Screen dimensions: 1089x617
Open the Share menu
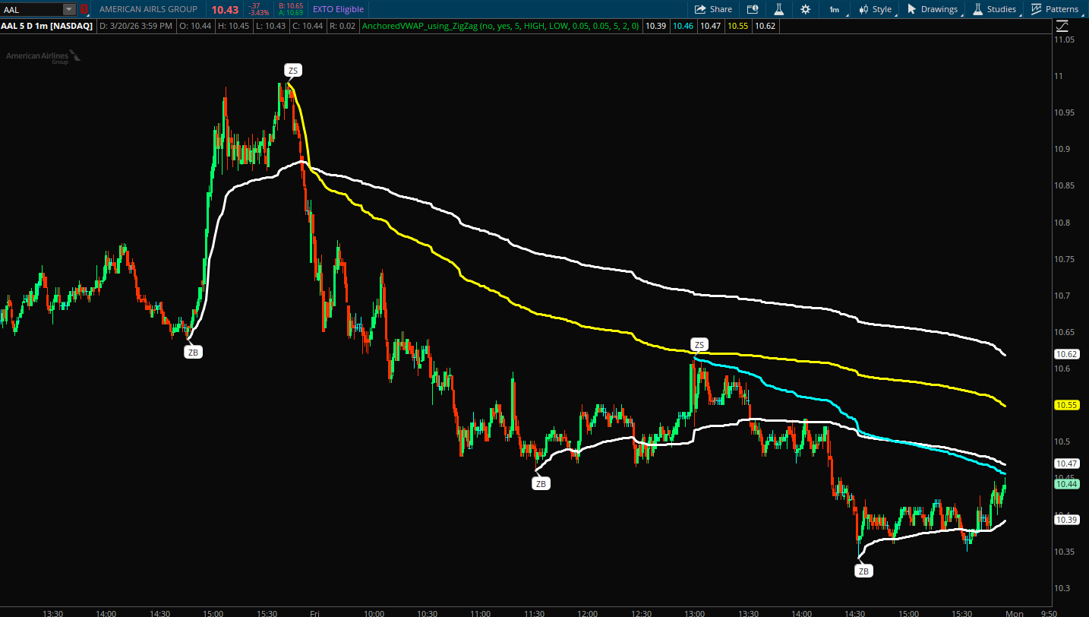point(713,9)
